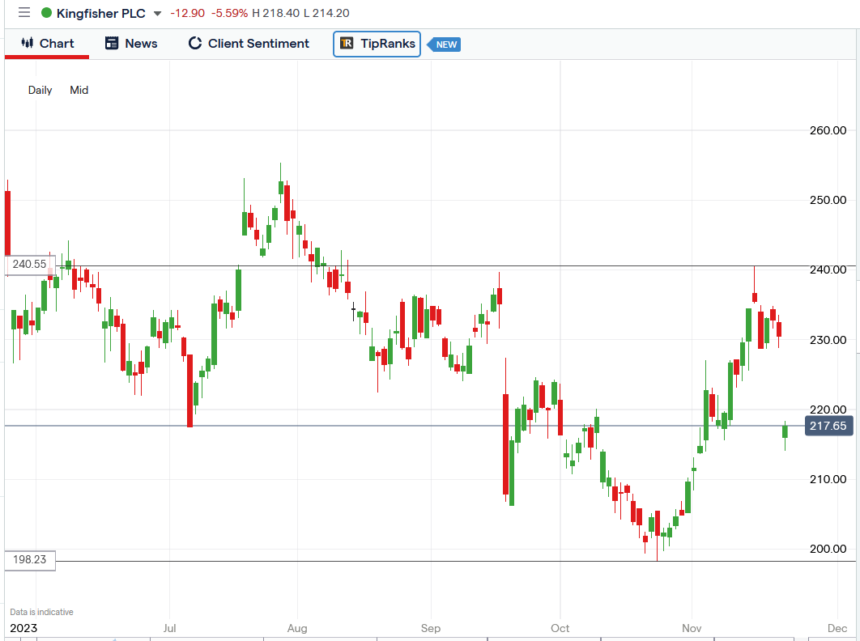The image size is (860, 641).
Task: Open the News tab
Action: coord(131,44)
